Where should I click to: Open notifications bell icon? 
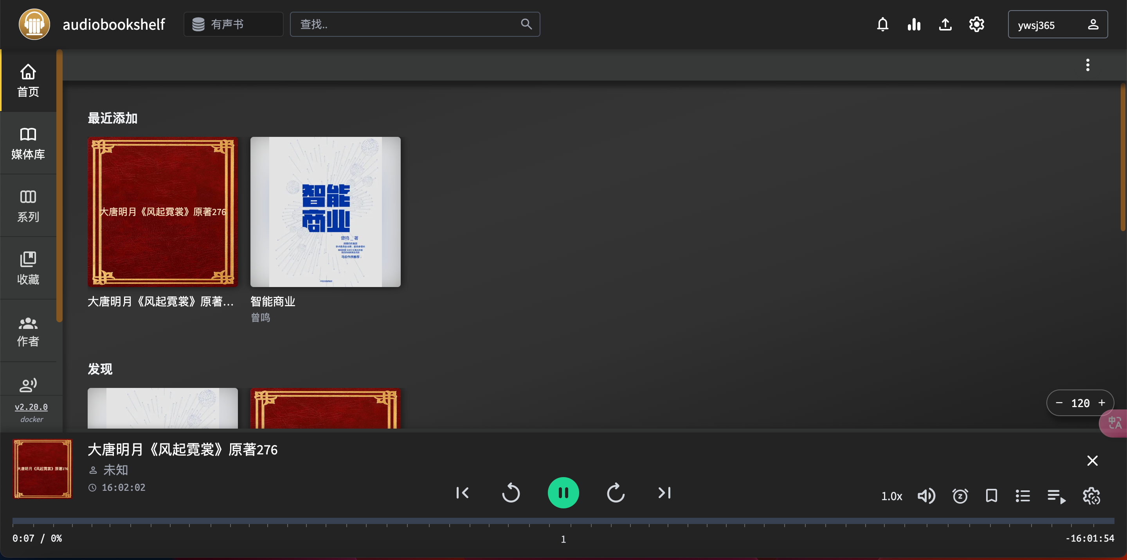point(882,25)
